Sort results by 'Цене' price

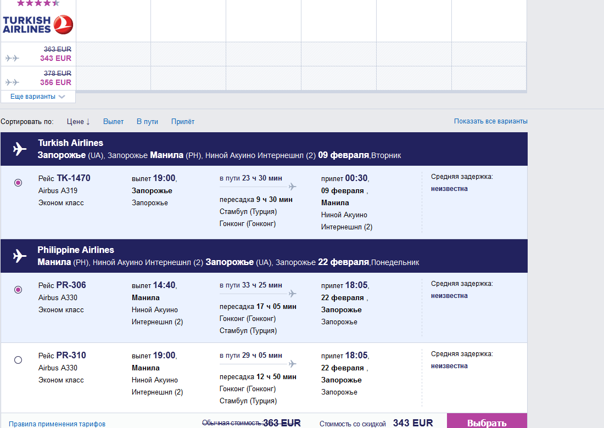pyautogui.click(x=78, y=121)
